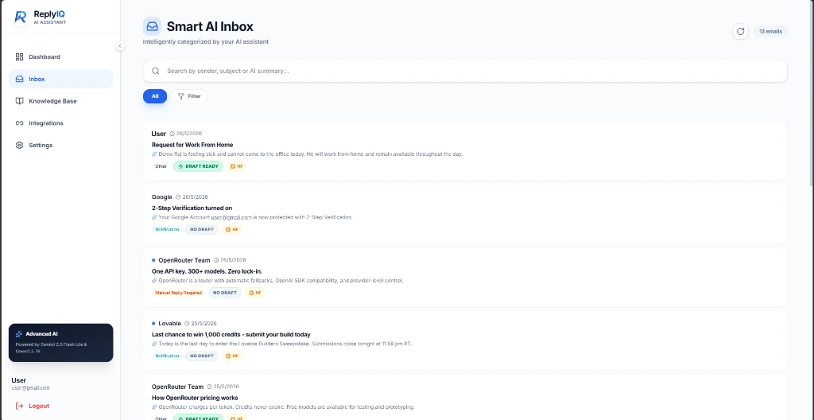The width and height of the screenshot is (814, 420).
Task: Log out using the Logout button
Action: point(32,406)
